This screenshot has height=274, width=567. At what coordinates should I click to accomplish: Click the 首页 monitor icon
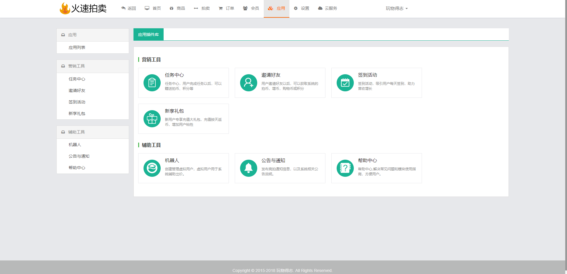click(x=147, y=8)
